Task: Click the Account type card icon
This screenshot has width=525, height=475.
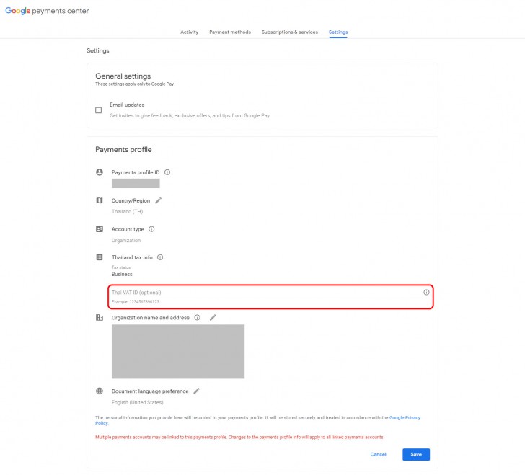Action: tap(100, 229)
